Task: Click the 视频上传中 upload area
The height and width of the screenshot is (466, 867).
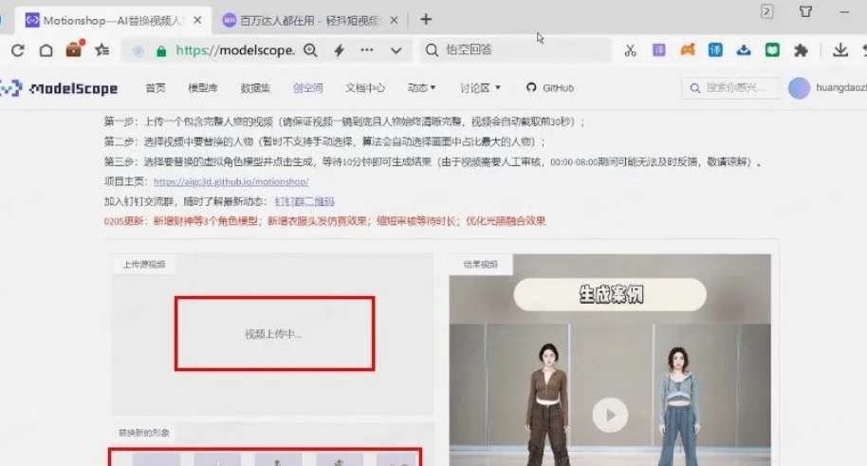Action: [274, 334]
